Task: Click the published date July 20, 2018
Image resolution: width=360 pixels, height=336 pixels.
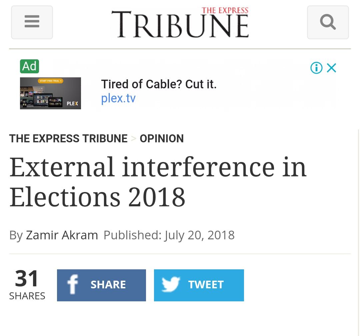Action: pyautogui.click(x=199, y=235)
